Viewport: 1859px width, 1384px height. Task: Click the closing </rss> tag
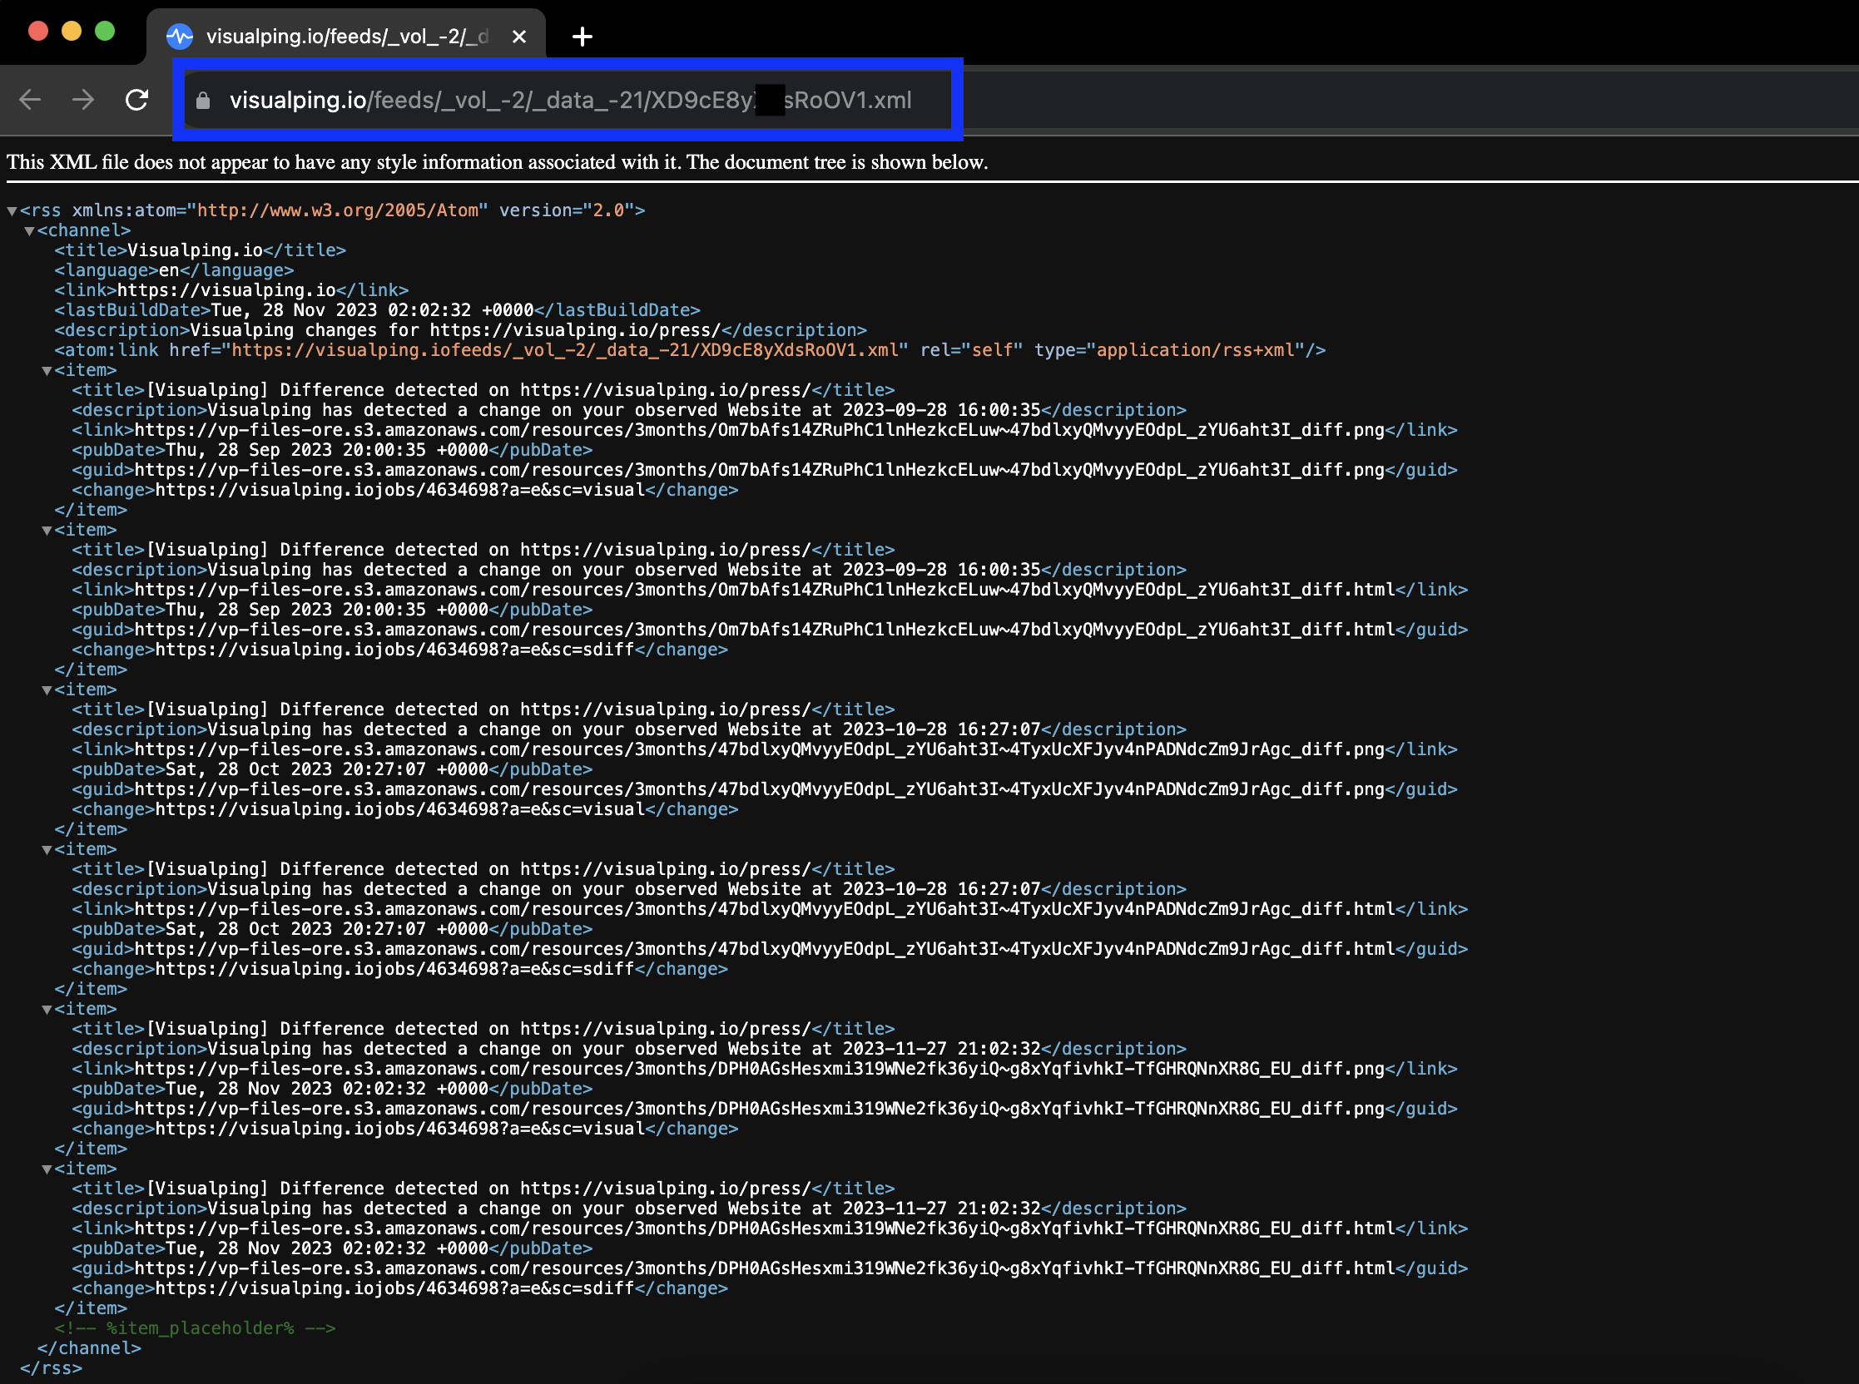51,1369
